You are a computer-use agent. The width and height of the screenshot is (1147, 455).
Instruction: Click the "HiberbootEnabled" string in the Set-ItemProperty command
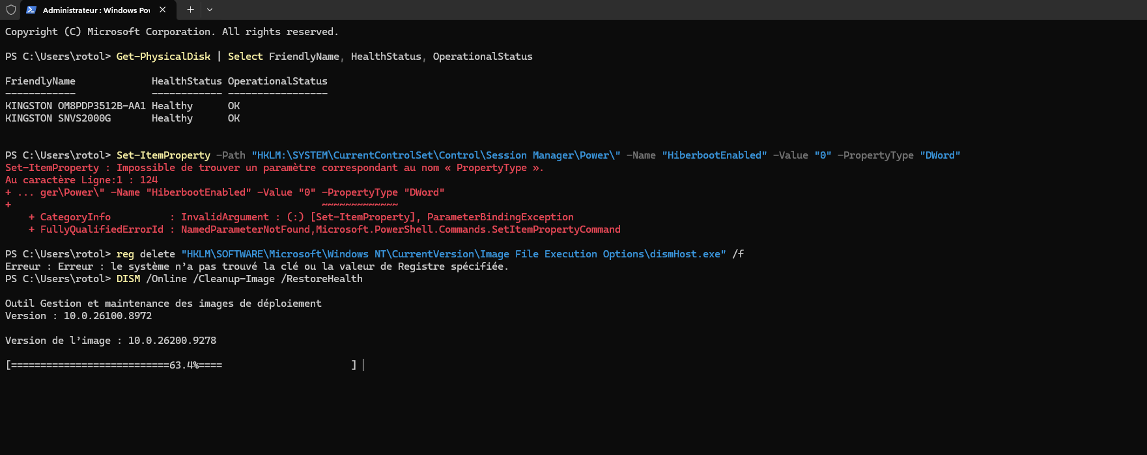click(x=715, y=155)
